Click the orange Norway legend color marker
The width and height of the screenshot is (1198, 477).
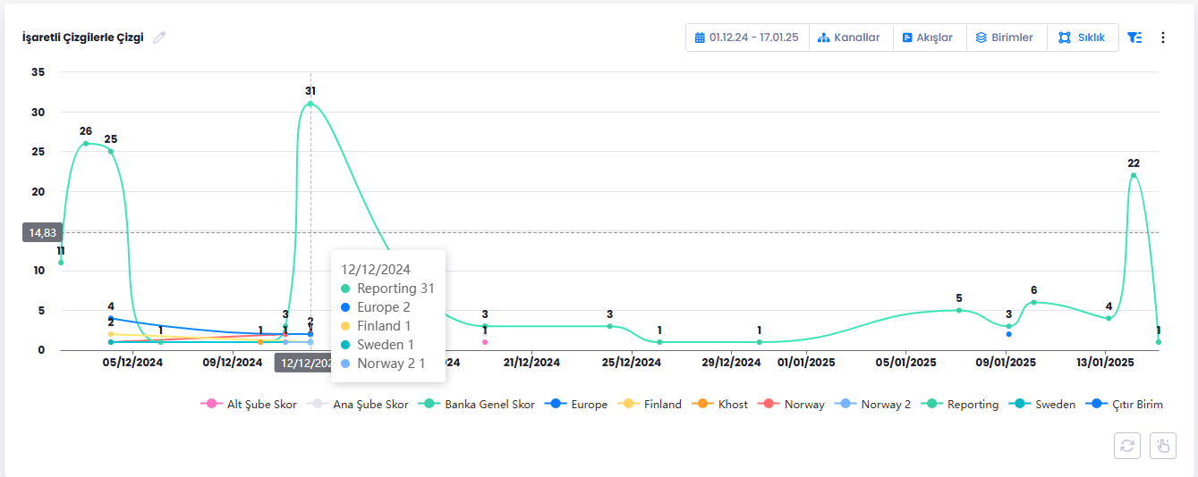pyautogui.click(x=770, y=405)
